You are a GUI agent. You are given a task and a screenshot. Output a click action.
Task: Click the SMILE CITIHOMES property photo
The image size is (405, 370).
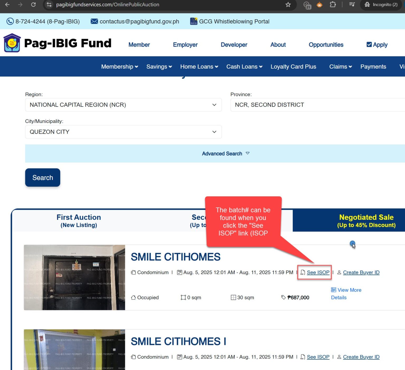[x=74, y=277]
